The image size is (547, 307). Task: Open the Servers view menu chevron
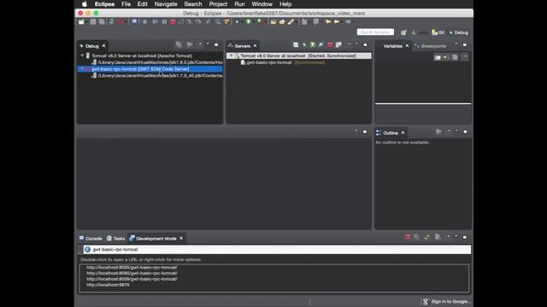(349, 44)
